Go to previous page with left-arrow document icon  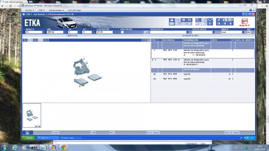click(x=225, y=20)
